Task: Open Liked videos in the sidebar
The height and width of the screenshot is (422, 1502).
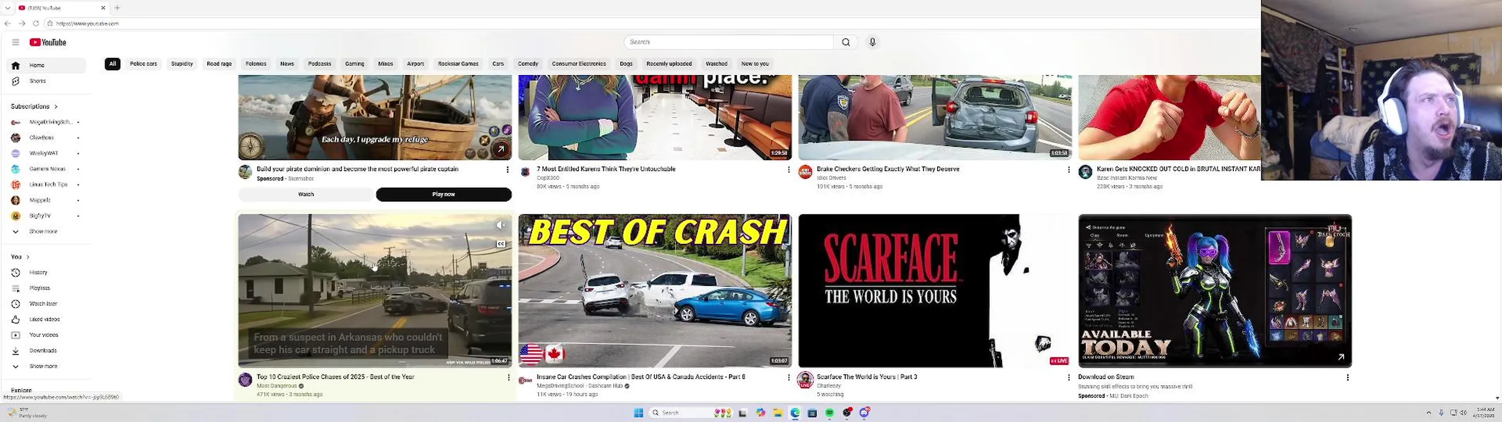Action: click(x=46, y=319)
